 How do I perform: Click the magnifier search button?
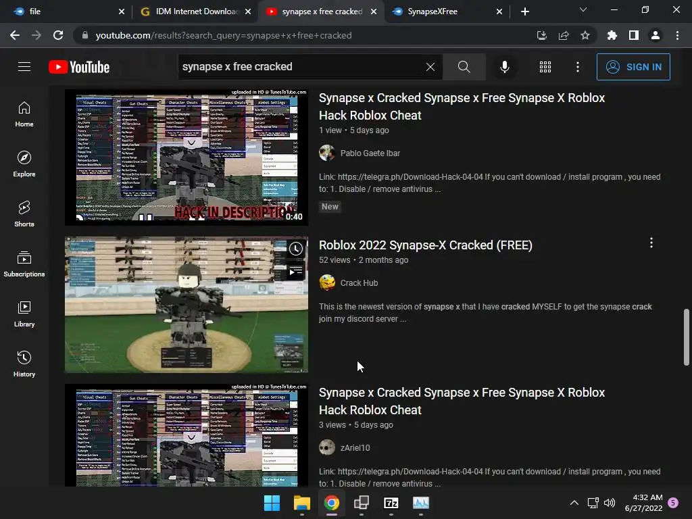pos(464,67)
